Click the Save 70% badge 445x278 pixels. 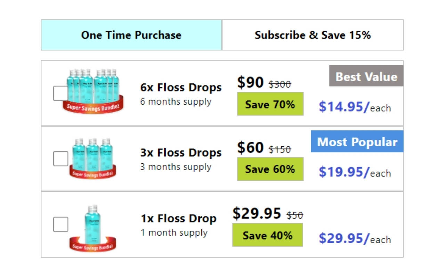pyautogui.click(x=270, y=104)
